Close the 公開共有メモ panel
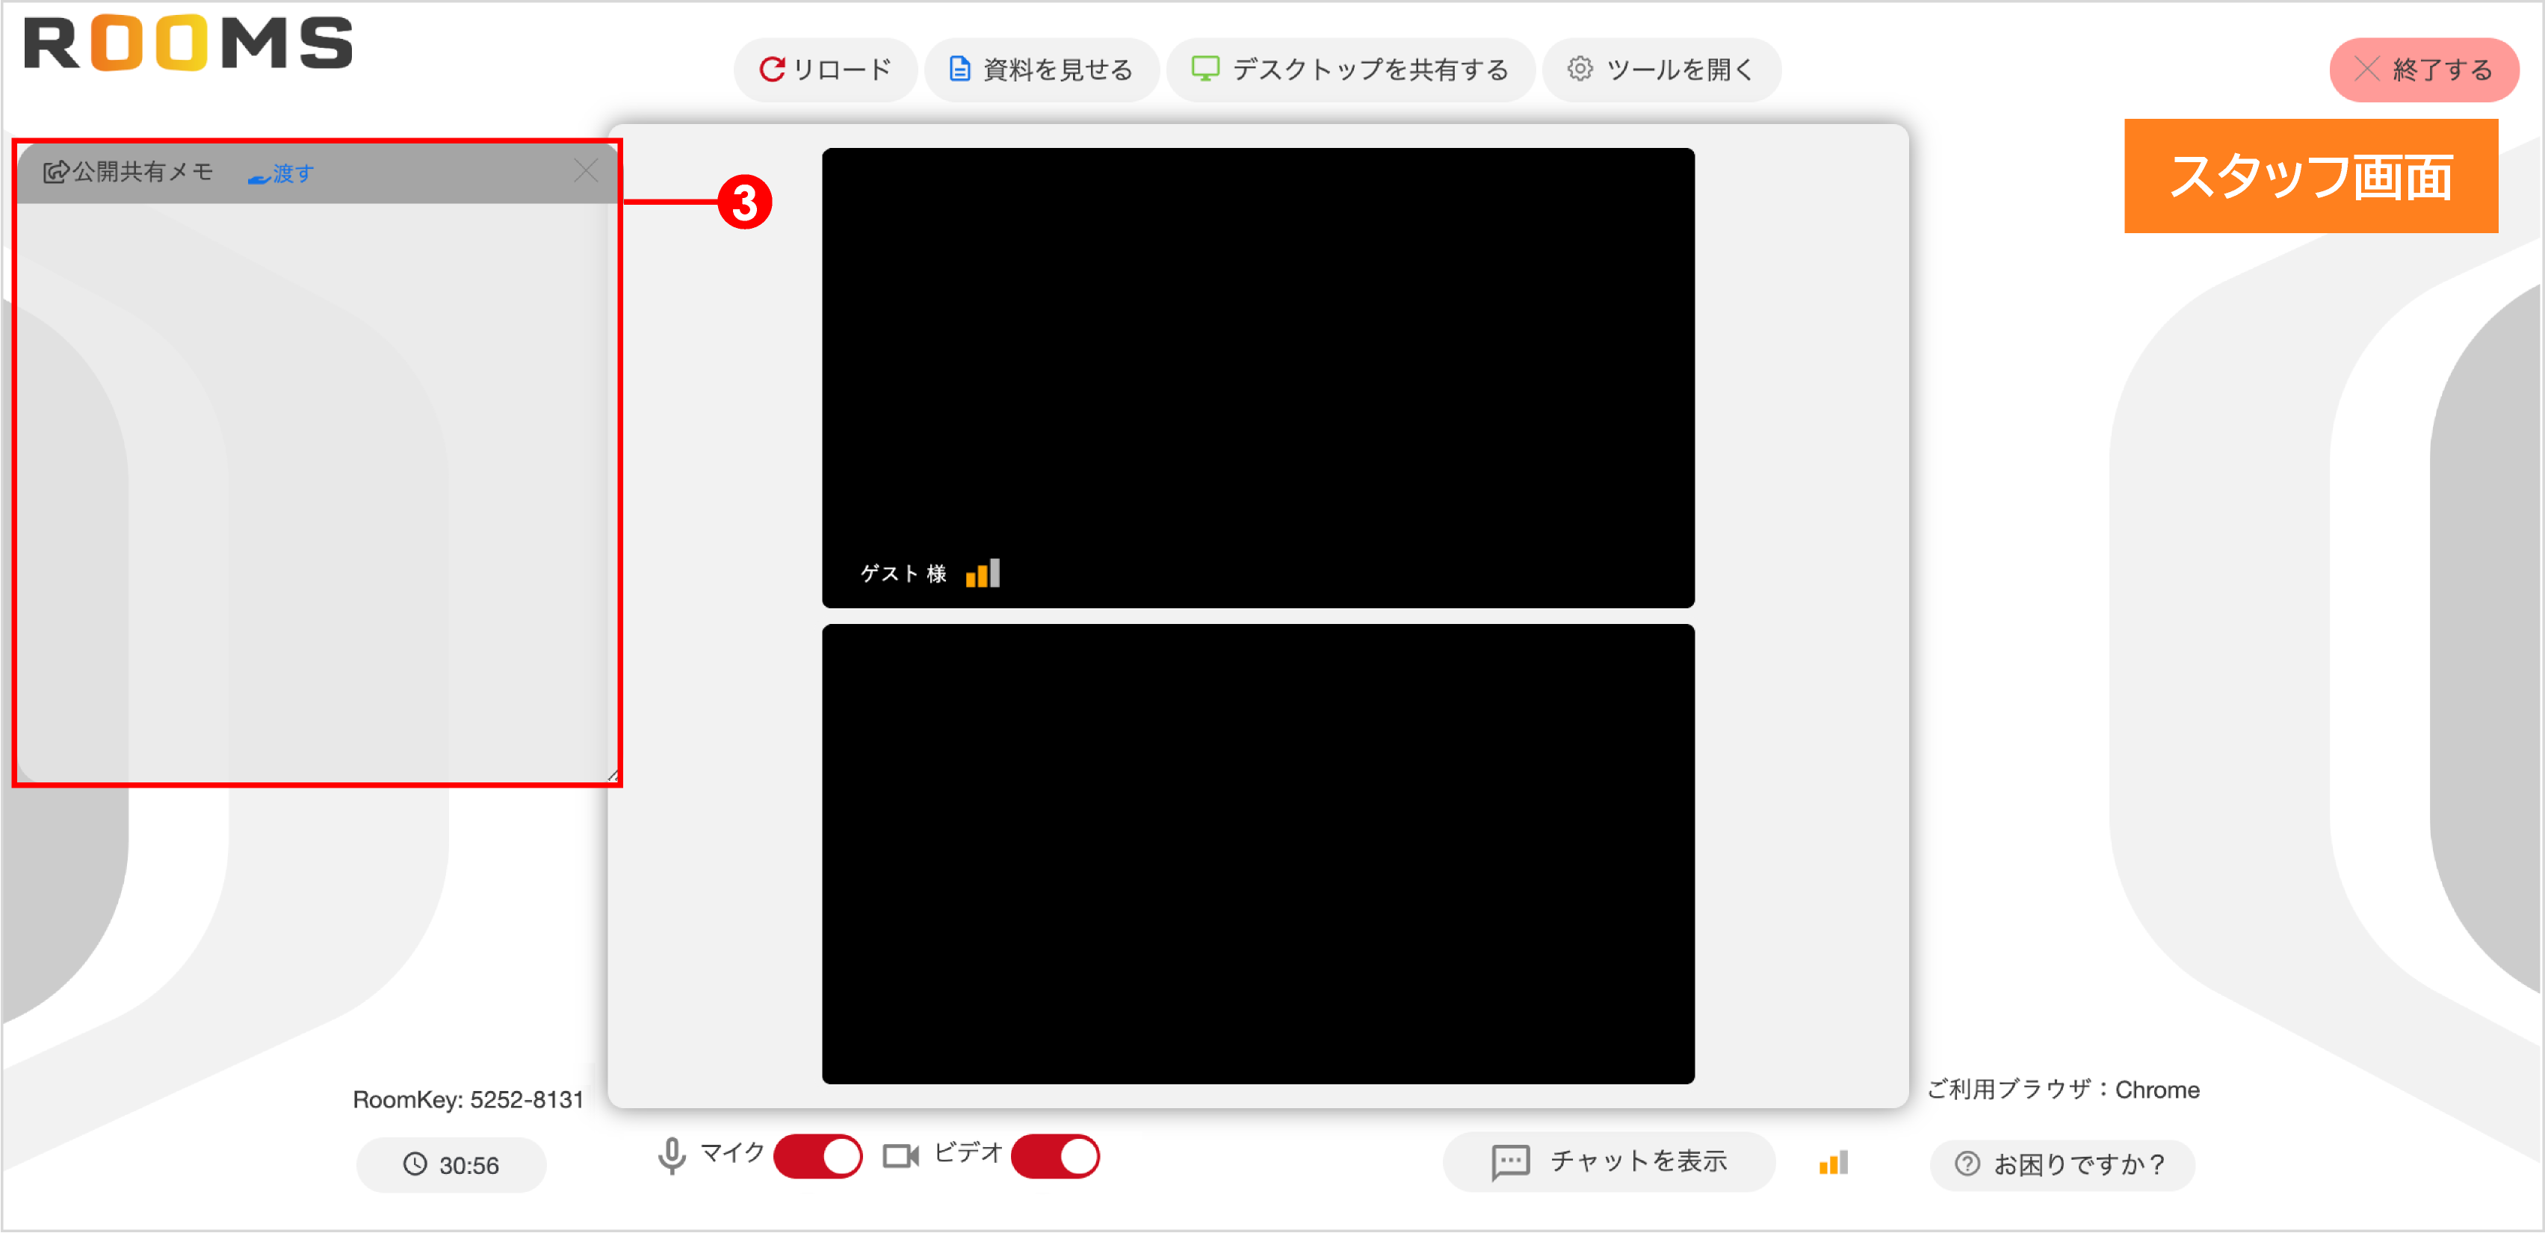Screen dimensions: 2545x1233 tap(587, 170)
